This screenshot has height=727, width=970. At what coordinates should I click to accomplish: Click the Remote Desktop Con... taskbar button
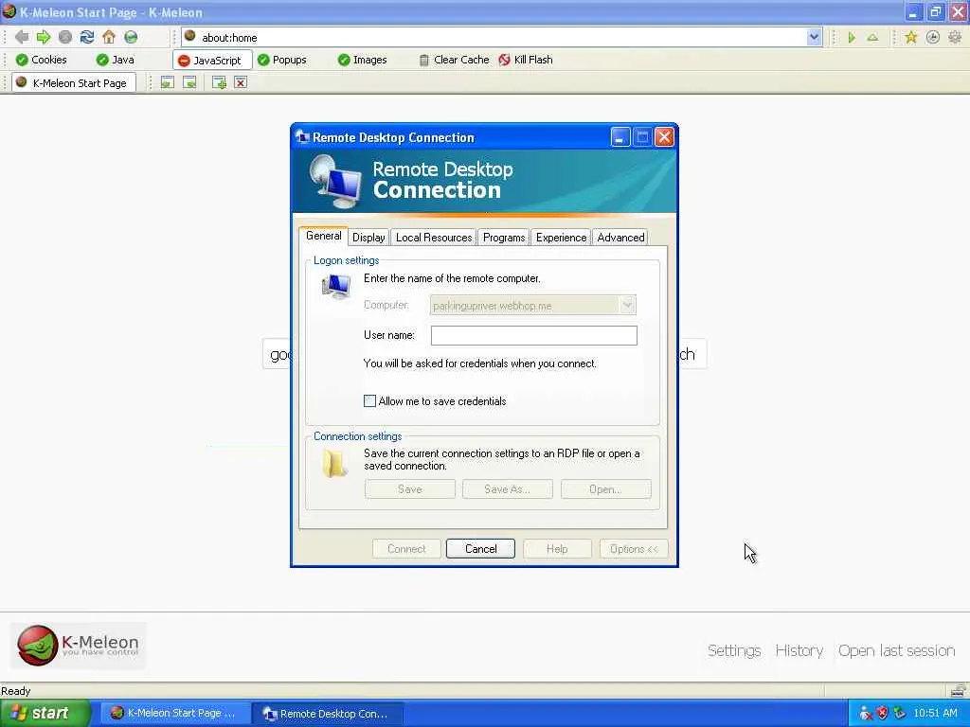328,714
